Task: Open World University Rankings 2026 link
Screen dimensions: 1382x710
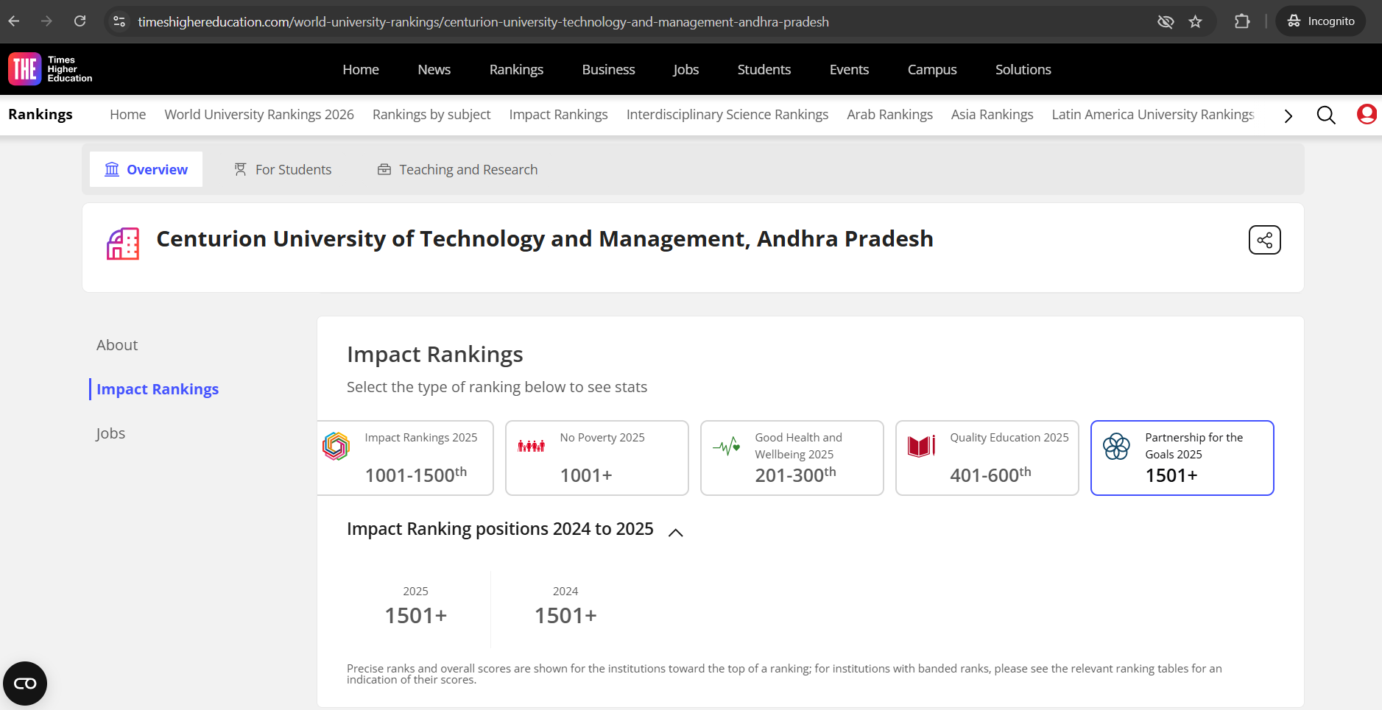Action: coord(259,115)
